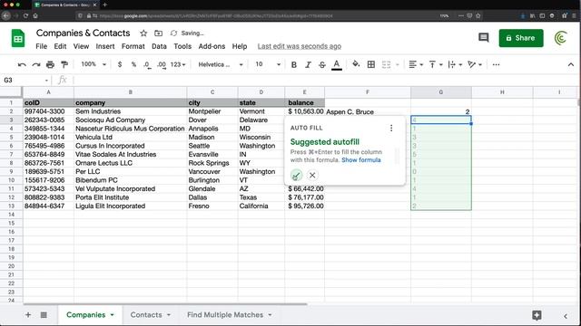The image size is (581, 326).
Task: Select row 13 header
Action: pyautogui.click(x=11, y=206)
